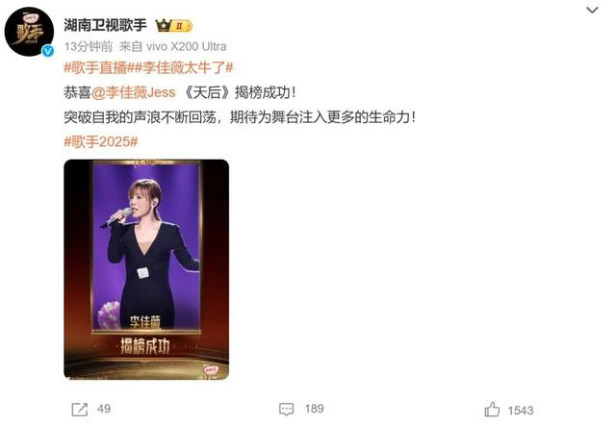Screen dimensions: 616x426
Task: Like the post with thumbs-up icon
Action: click(492, 410)
